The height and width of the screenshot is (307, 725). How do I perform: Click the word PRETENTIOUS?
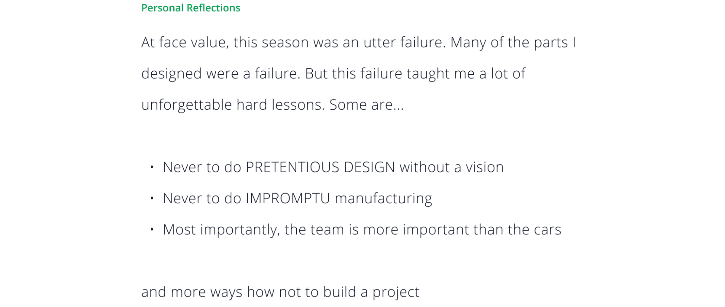(292, 167)
